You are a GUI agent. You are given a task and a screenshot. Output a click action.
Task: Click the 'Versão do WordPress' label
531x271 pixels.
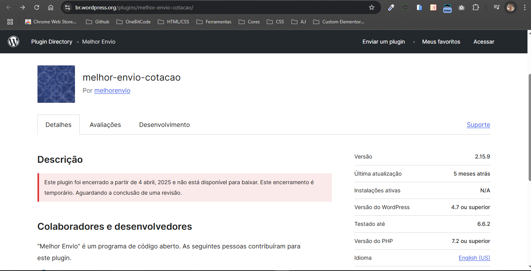tap(382, 207)
